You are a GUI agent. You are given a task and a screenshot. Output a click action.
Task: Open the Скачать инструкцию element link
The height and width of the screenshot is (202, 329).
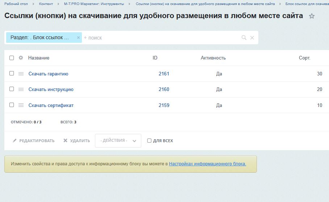pos(51,90)
